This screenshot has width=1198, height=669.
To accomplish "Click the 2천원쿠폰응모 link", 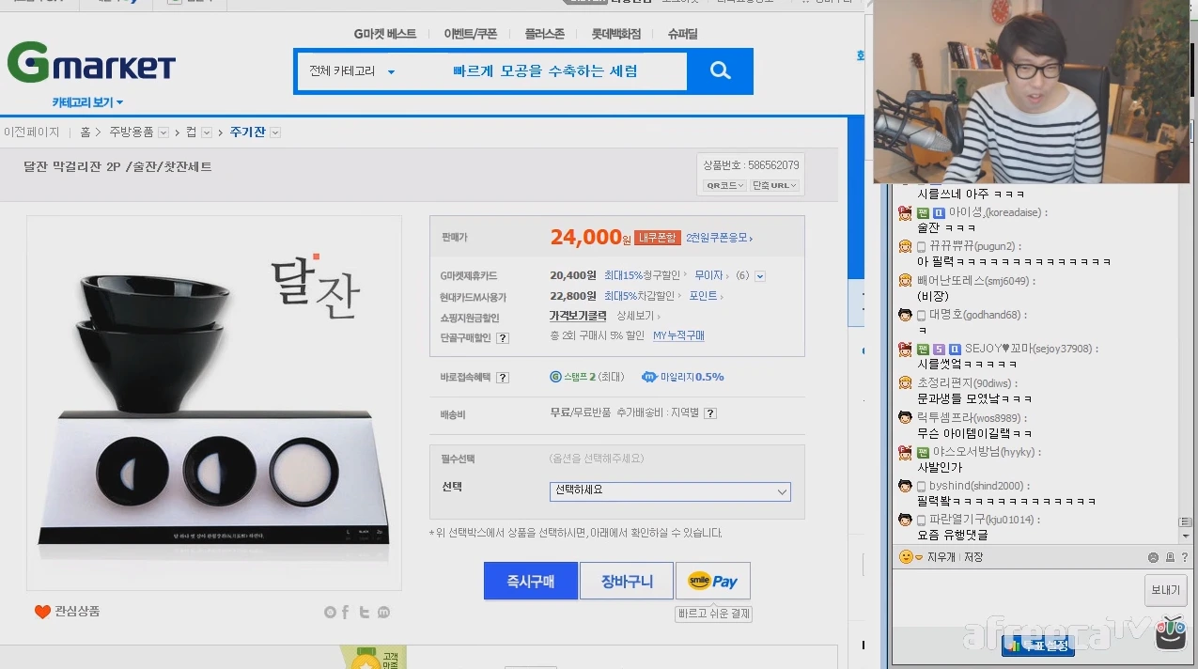I will 720,238.
